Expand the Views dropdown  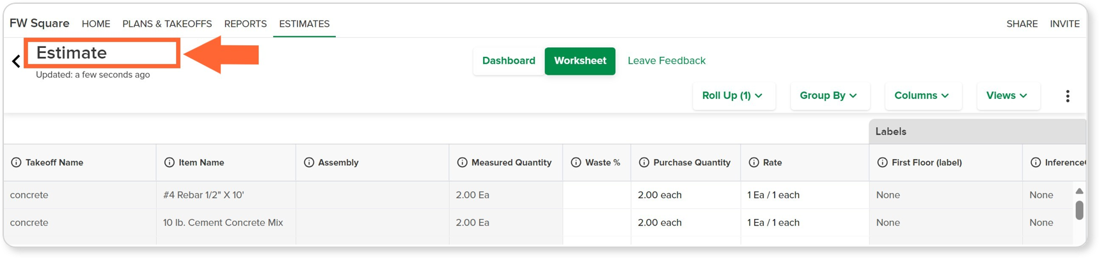1008,96
